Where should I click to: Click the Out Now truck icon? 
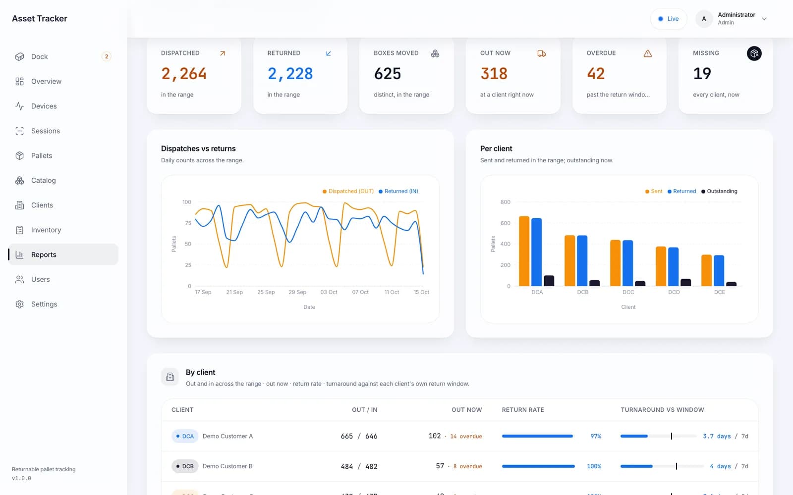point(542,53)
